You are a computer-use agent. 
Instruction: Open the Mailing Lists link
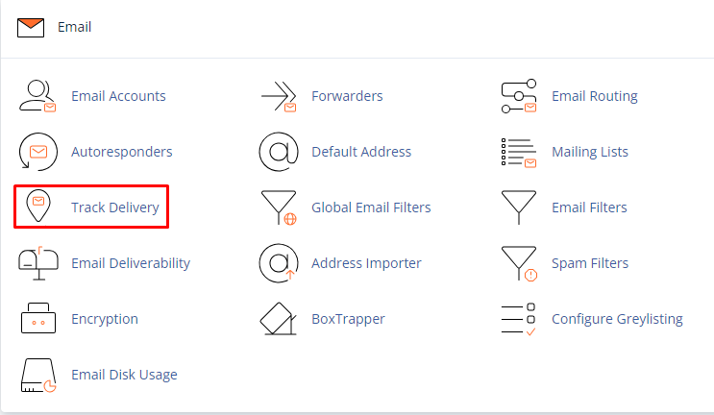click(590, 152)
